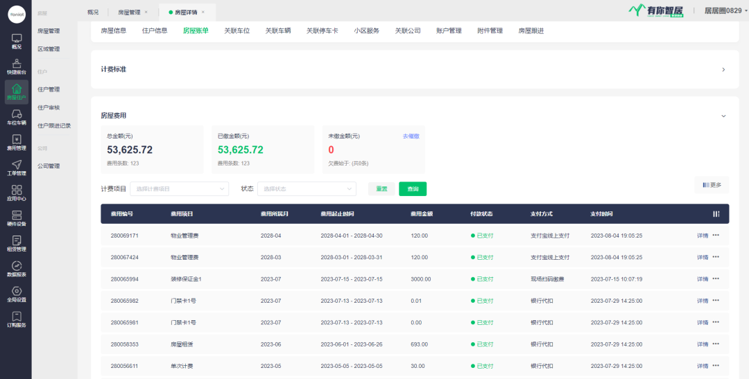Open 全局设置 sidebar icon
This screenshot has width=749, height=379.
[16, 294]
